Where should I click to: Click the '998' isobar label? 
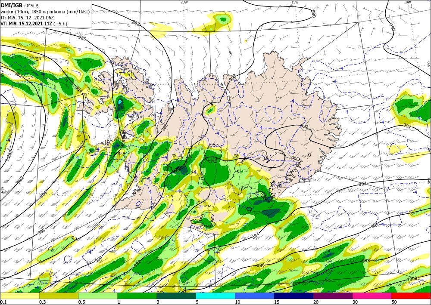click(366, 261)
